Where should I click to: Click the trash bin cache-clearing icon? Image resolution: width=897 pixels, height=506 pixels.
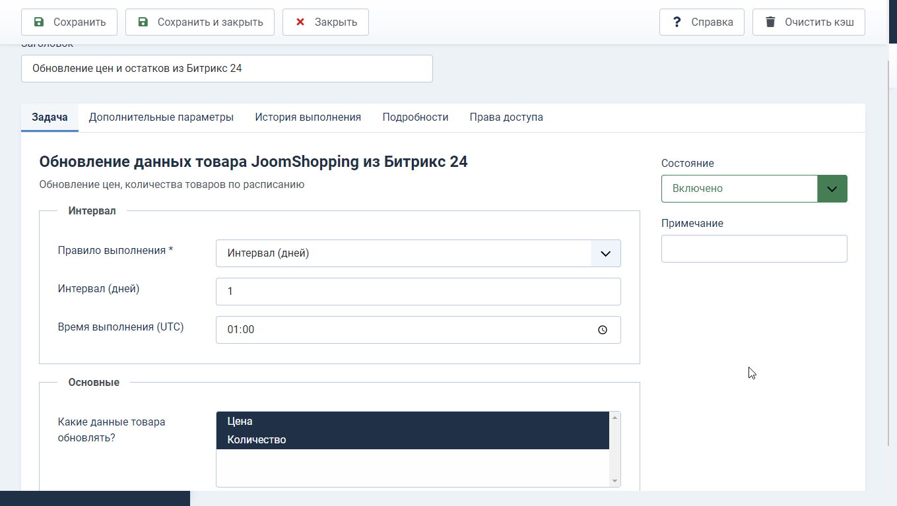tap(770, 21)
